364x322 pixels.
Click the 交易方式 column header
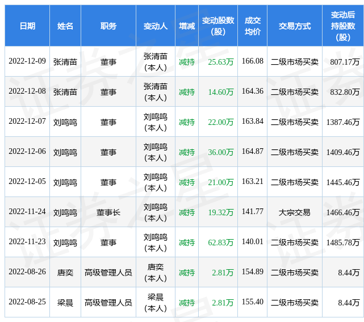pyautogui.click(x=295, y=26)
